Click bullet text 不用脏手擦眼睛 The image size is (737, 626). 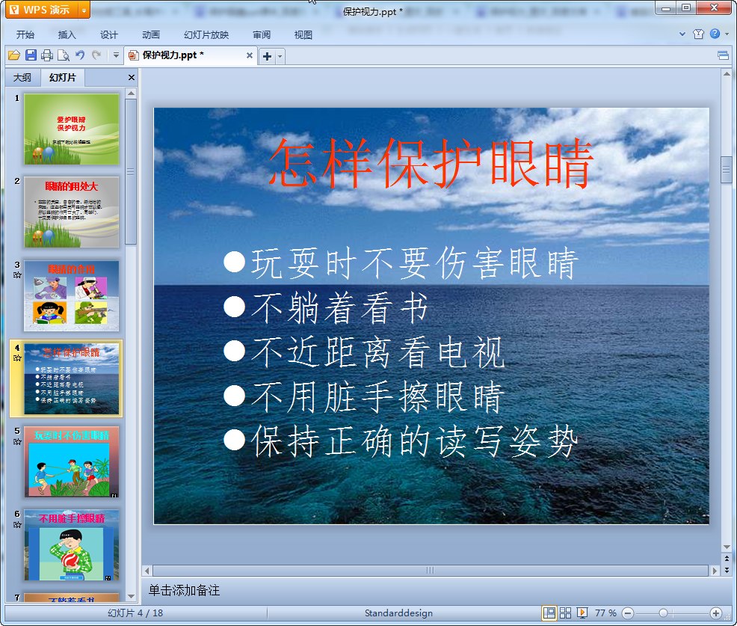(x=378, y=397)
